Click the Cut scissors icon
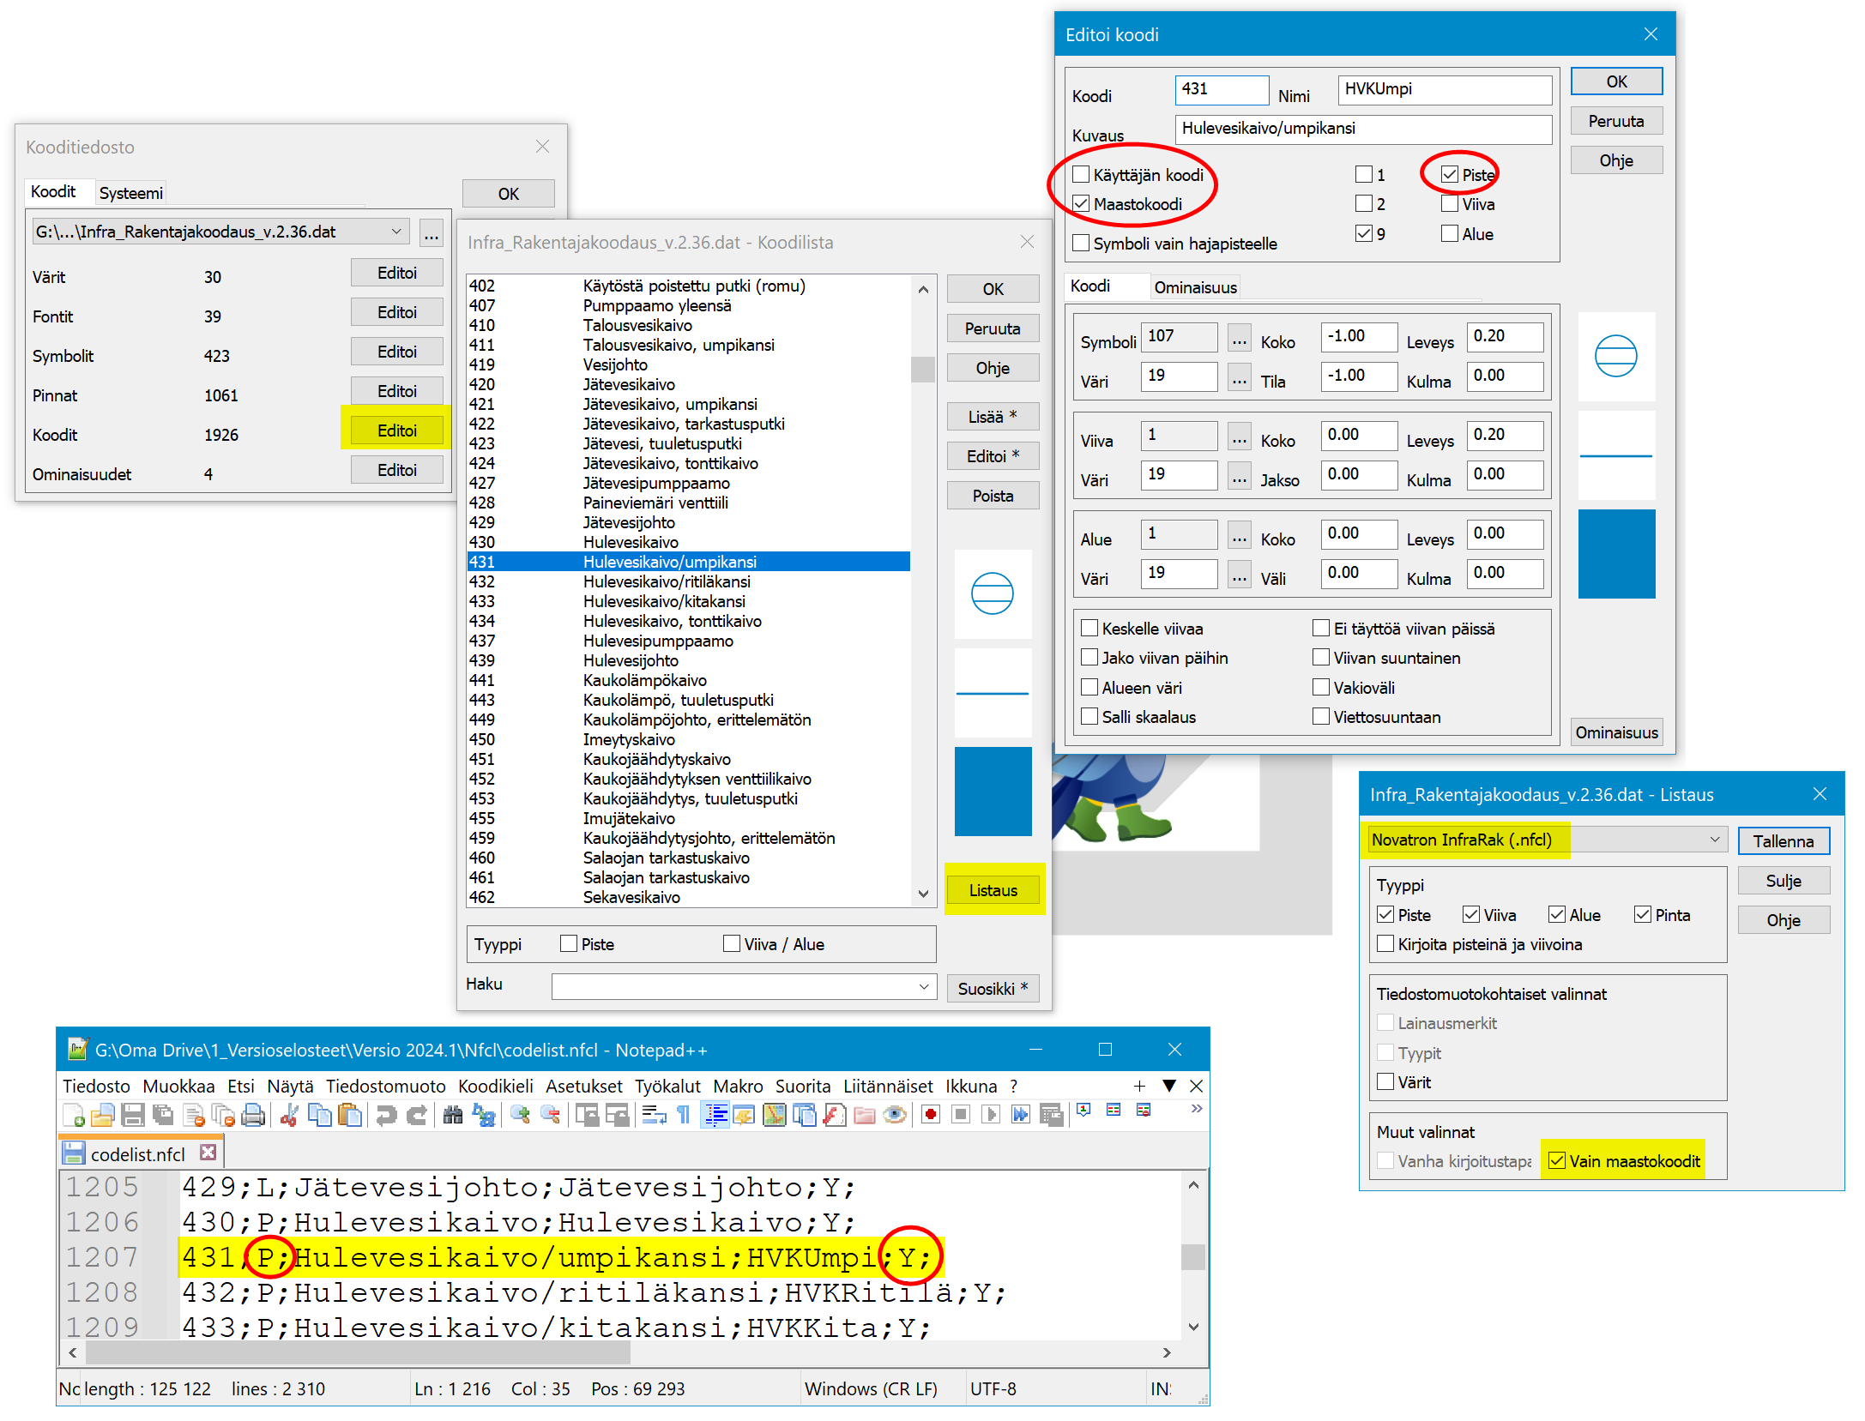 coord(289,1115)
